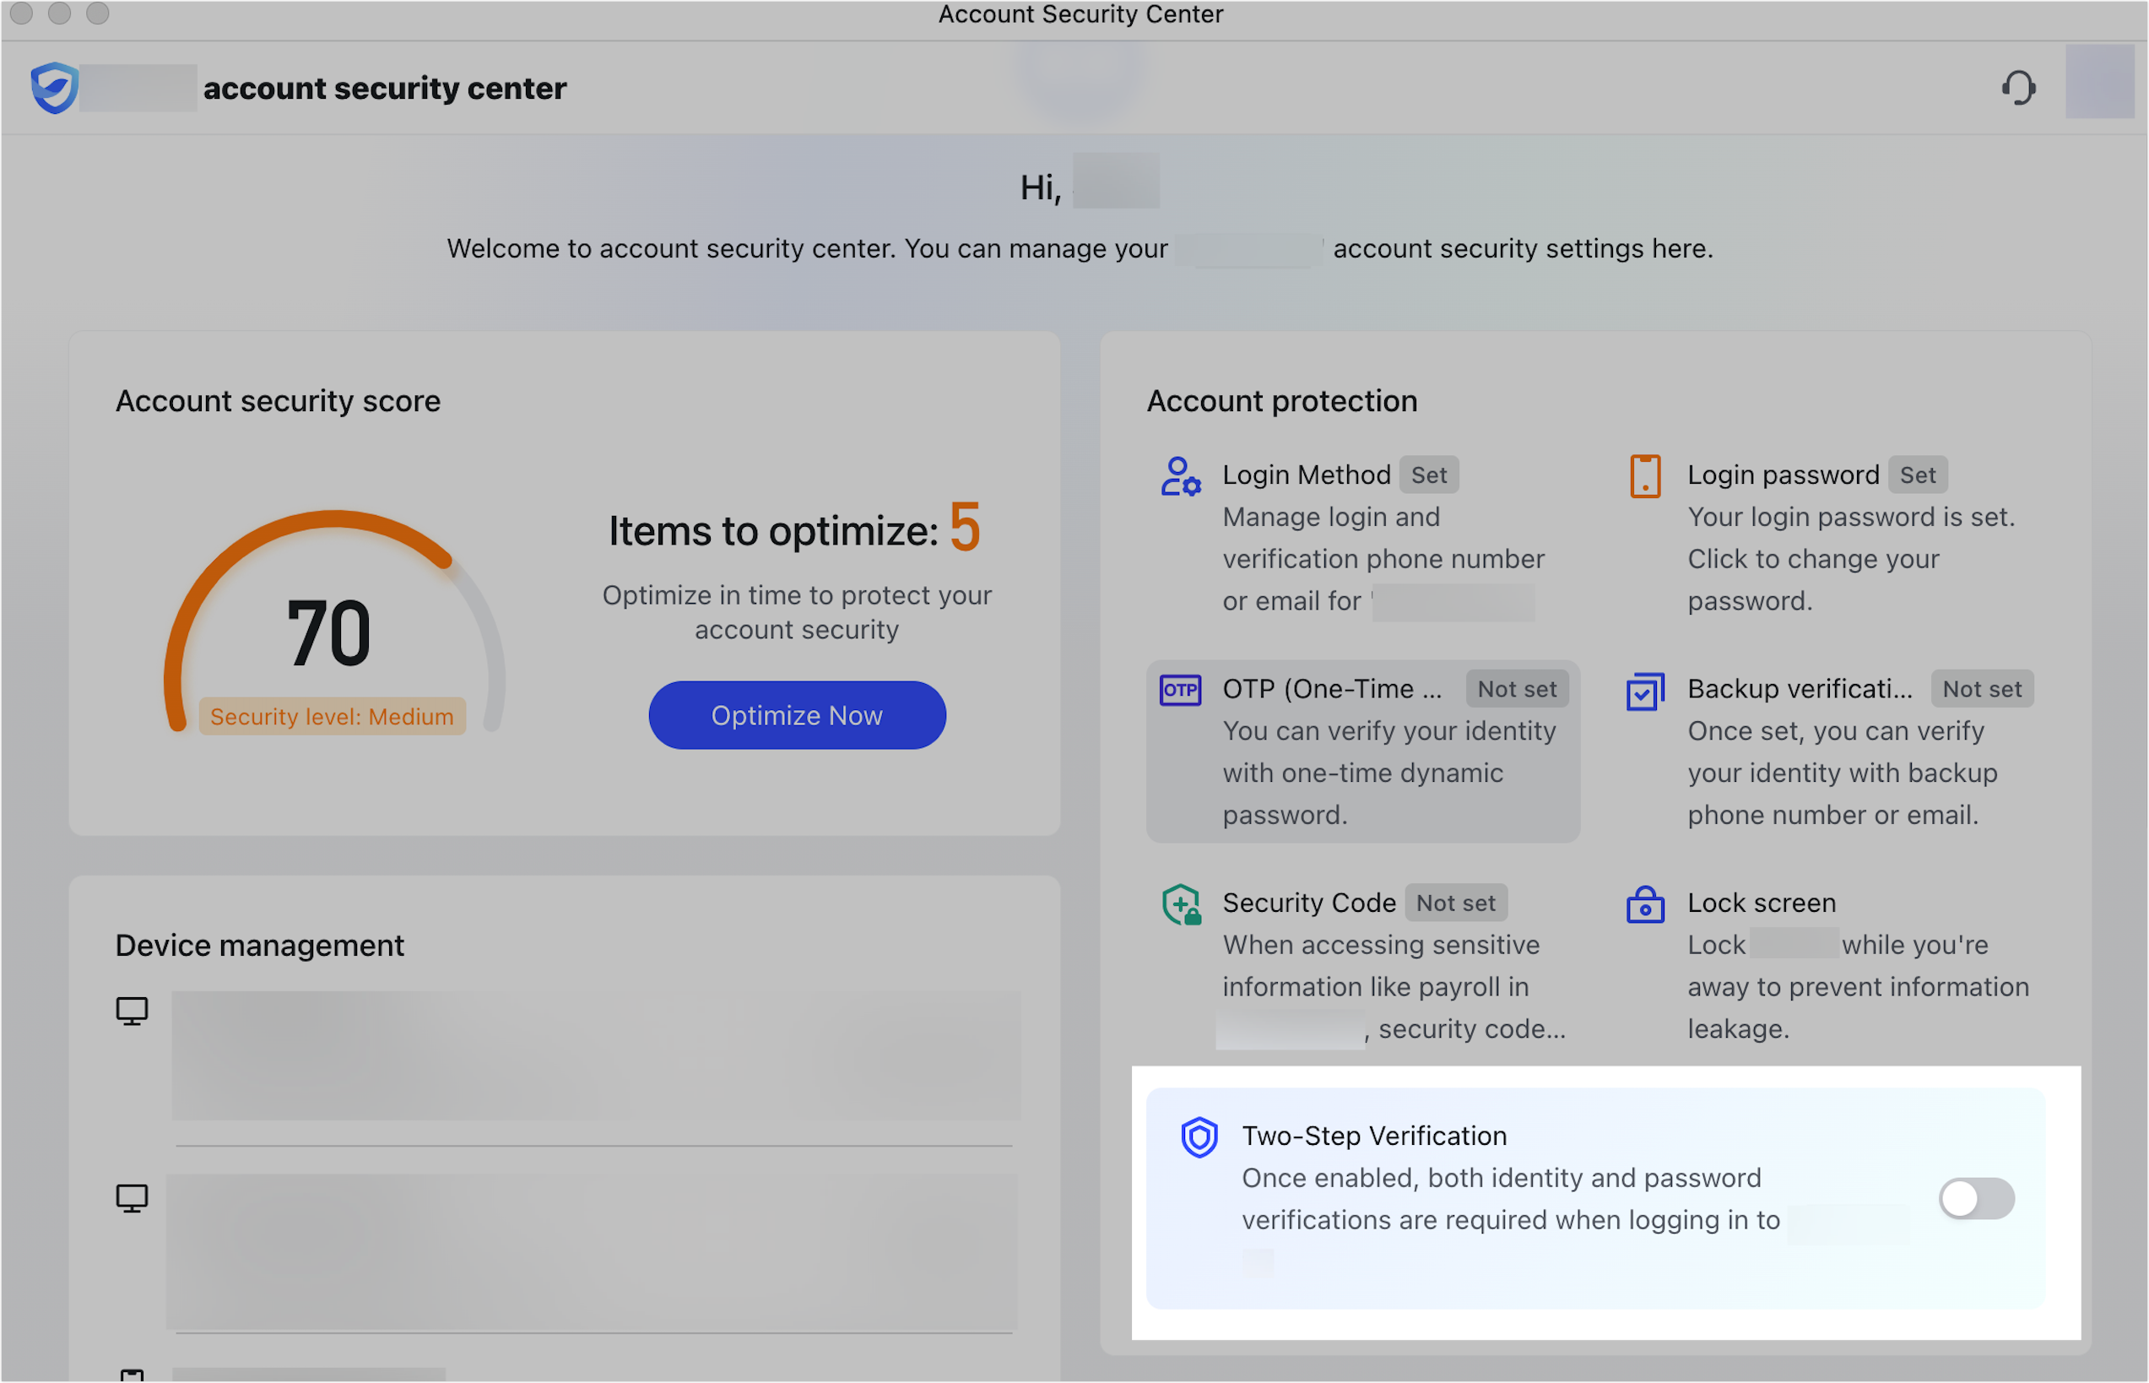
Task: Click Not set badge beside Security Code
Action: coord(1456,903)
